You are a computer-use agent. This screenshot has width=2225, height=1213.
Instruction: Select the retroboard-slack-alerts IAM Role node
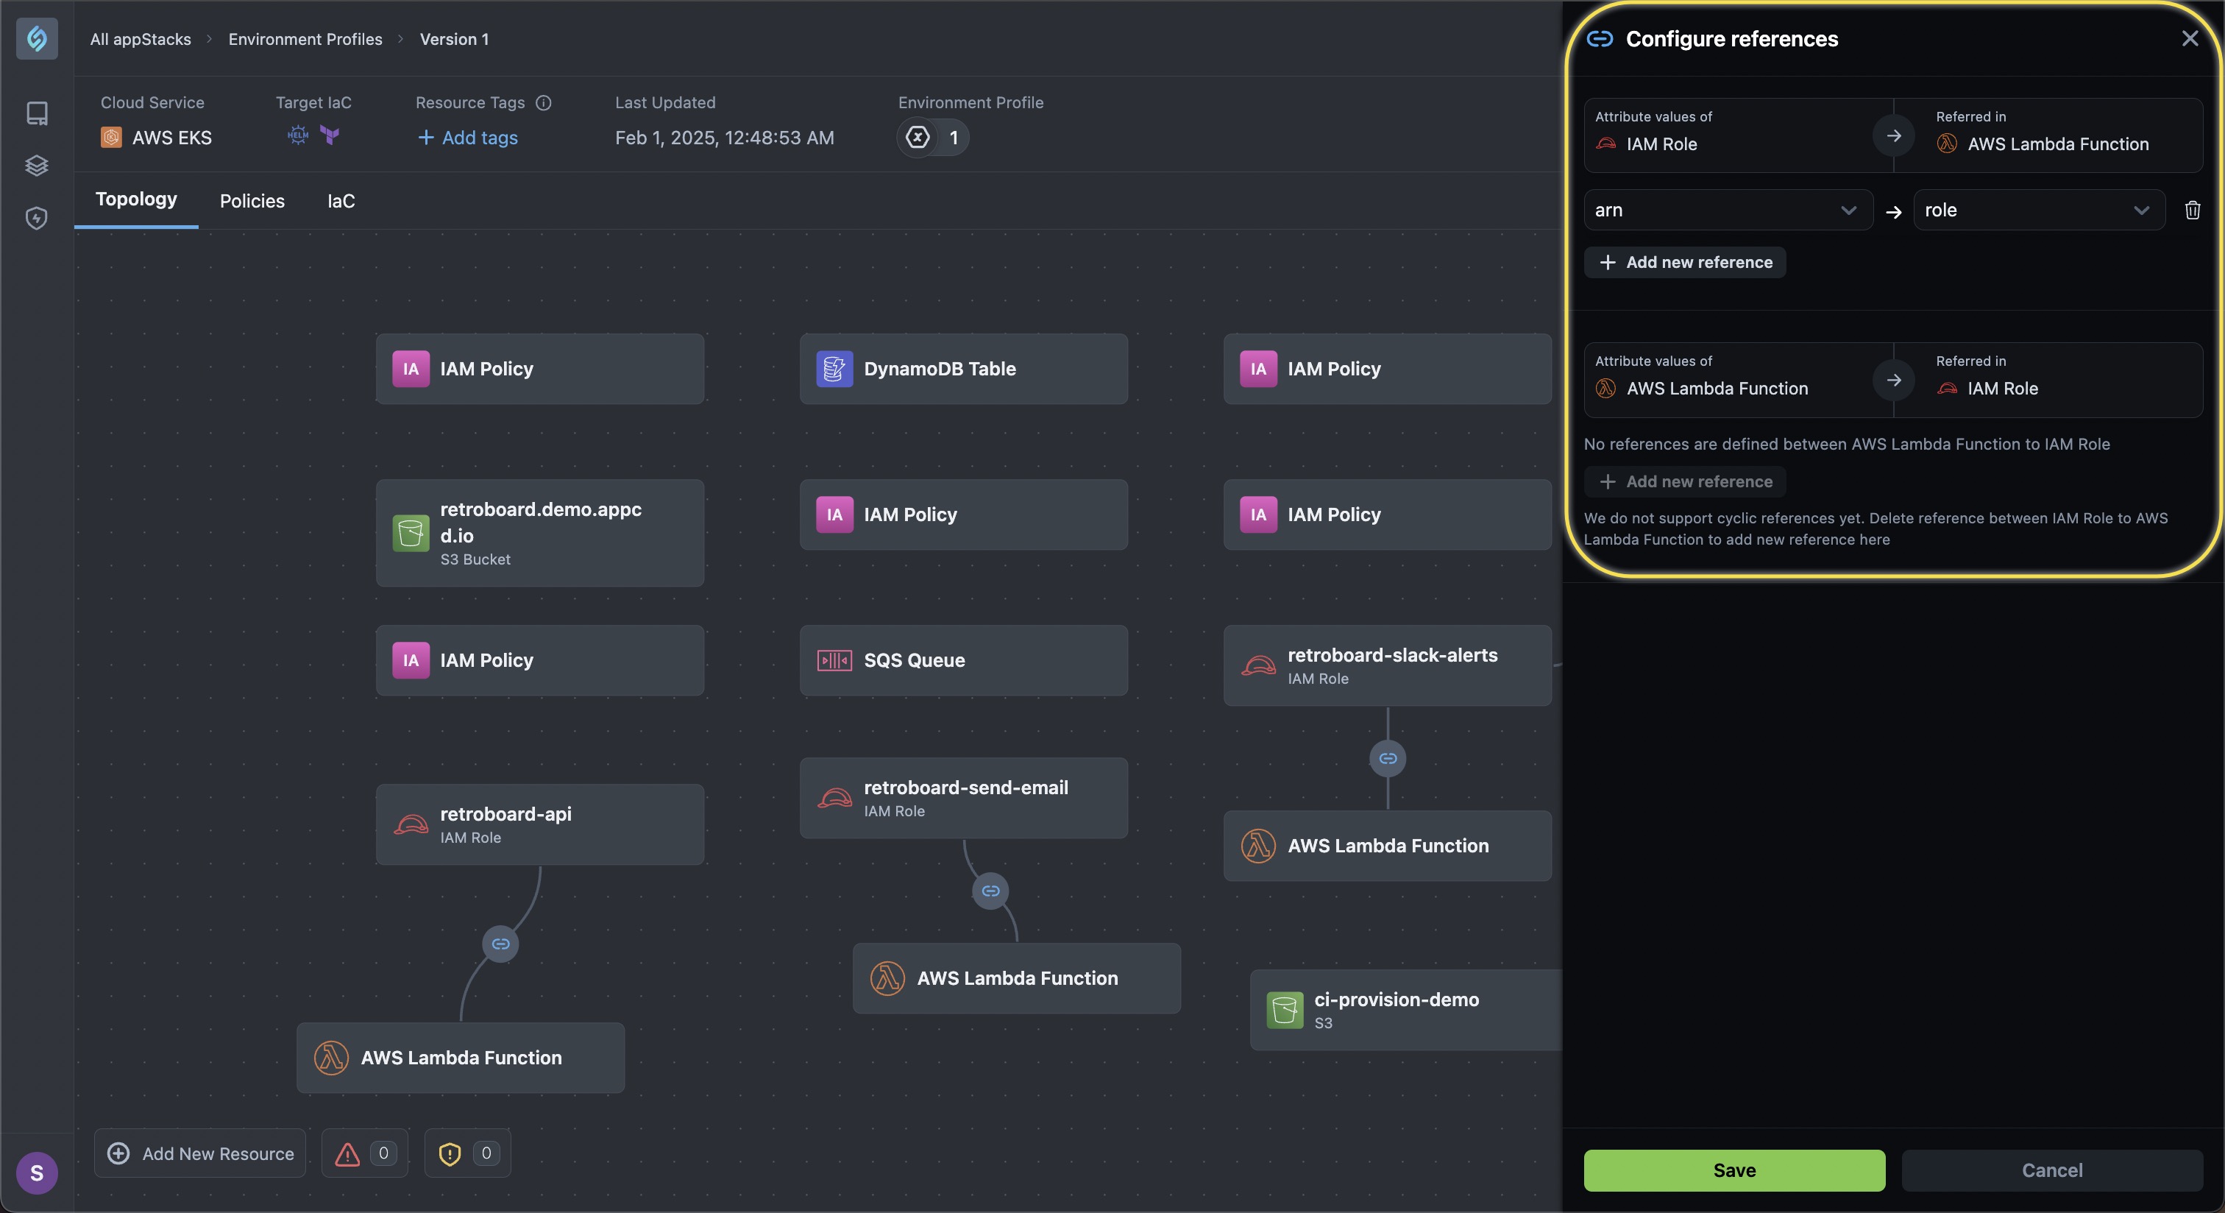click(1388, 665)
